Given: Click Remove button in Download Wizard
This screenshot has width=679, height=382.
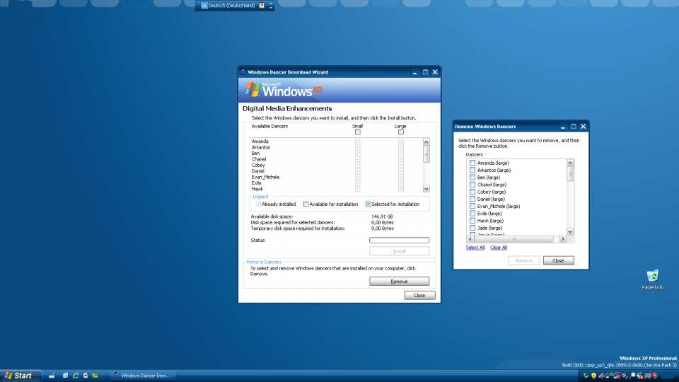Looking at the screenshot, I should tap(399, 281).
